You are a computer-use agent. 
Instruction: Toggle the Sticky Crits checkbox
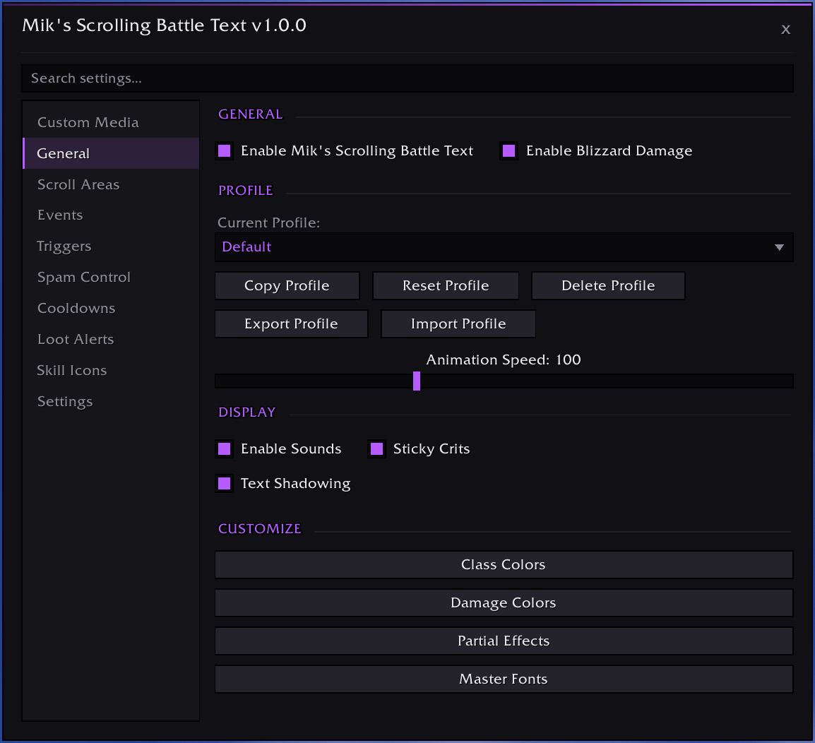pyautogui.click(x=376, y=448)
